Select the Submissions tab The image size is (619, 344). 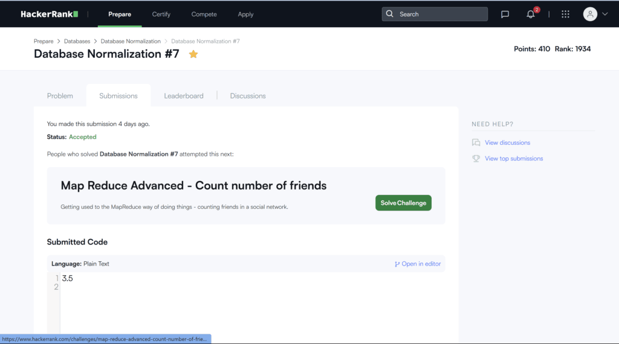pyautogui.click(x=118, y=96)
